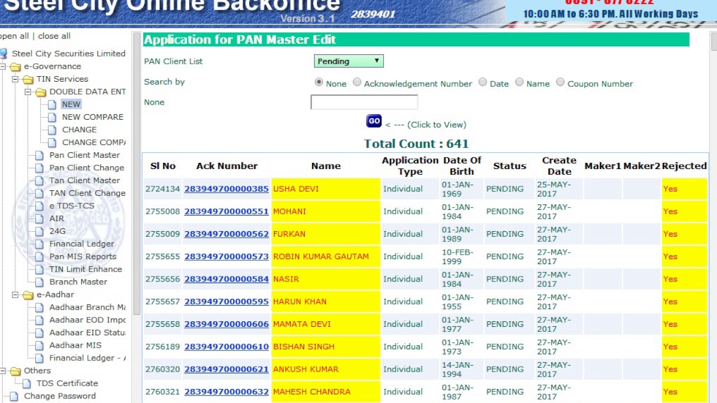Click the Steel City Securities Limited root node
The height and width of the screenshot is (403, 717).
pyautogui.click(x=68, y=54)
